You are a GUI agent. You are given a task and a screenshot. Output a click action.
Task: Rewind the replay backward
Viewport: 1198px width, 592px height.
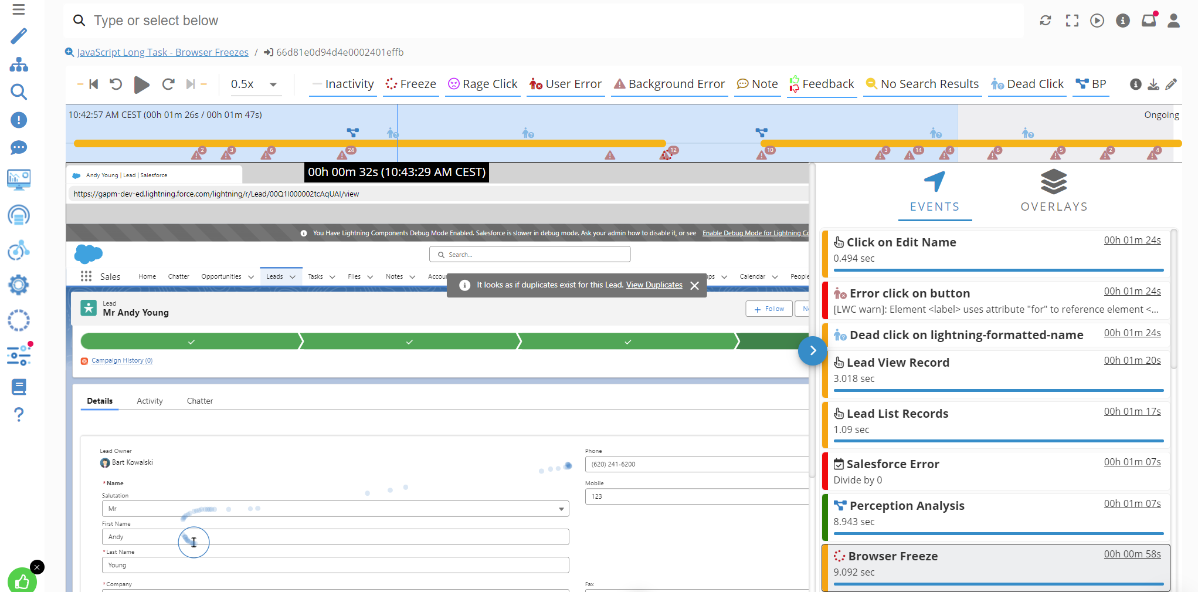(116, 84)
